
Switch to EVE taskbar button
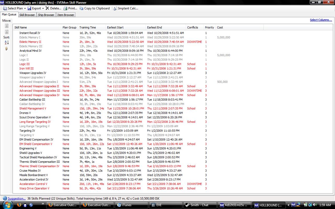165,205
